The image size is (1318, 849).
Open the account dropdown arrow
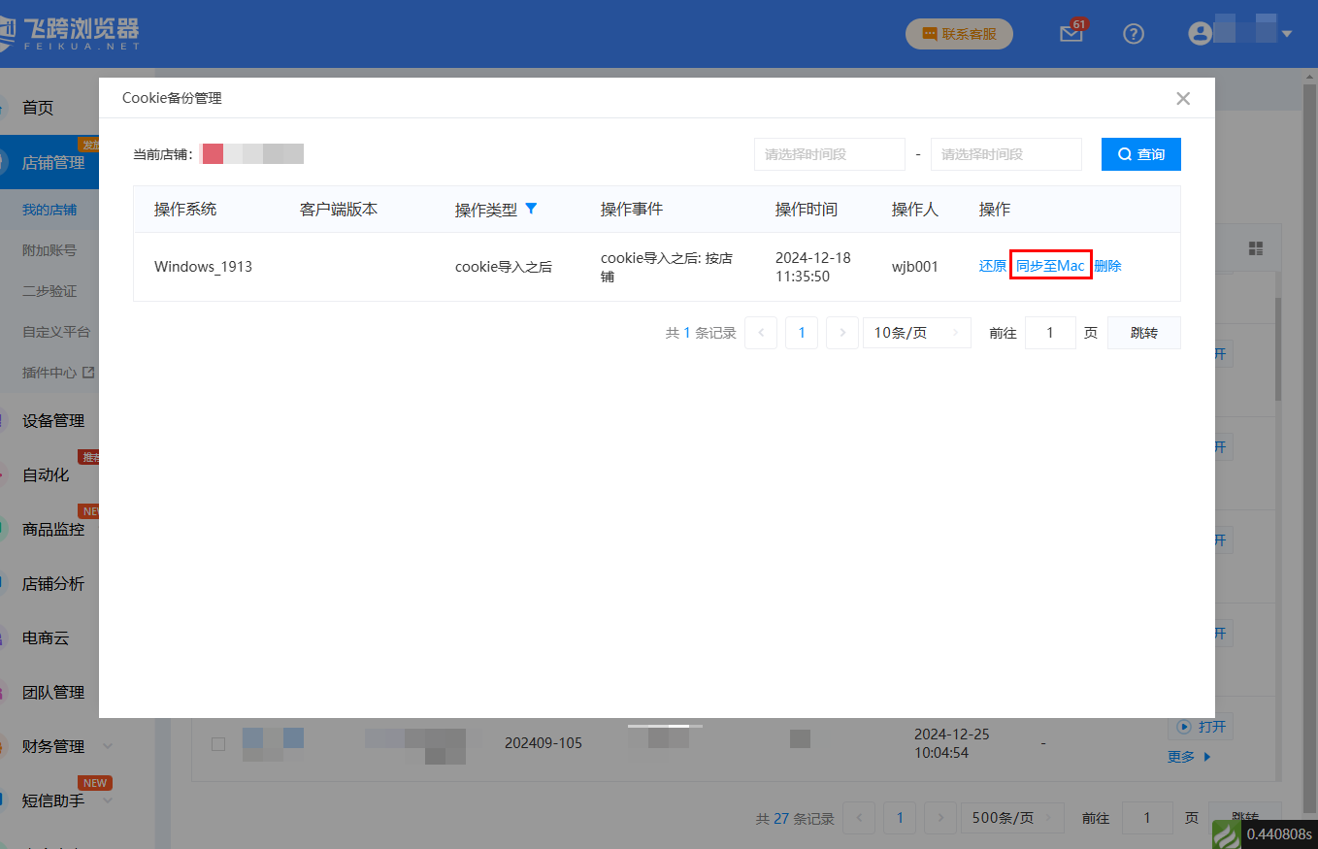coord(1287,34)
